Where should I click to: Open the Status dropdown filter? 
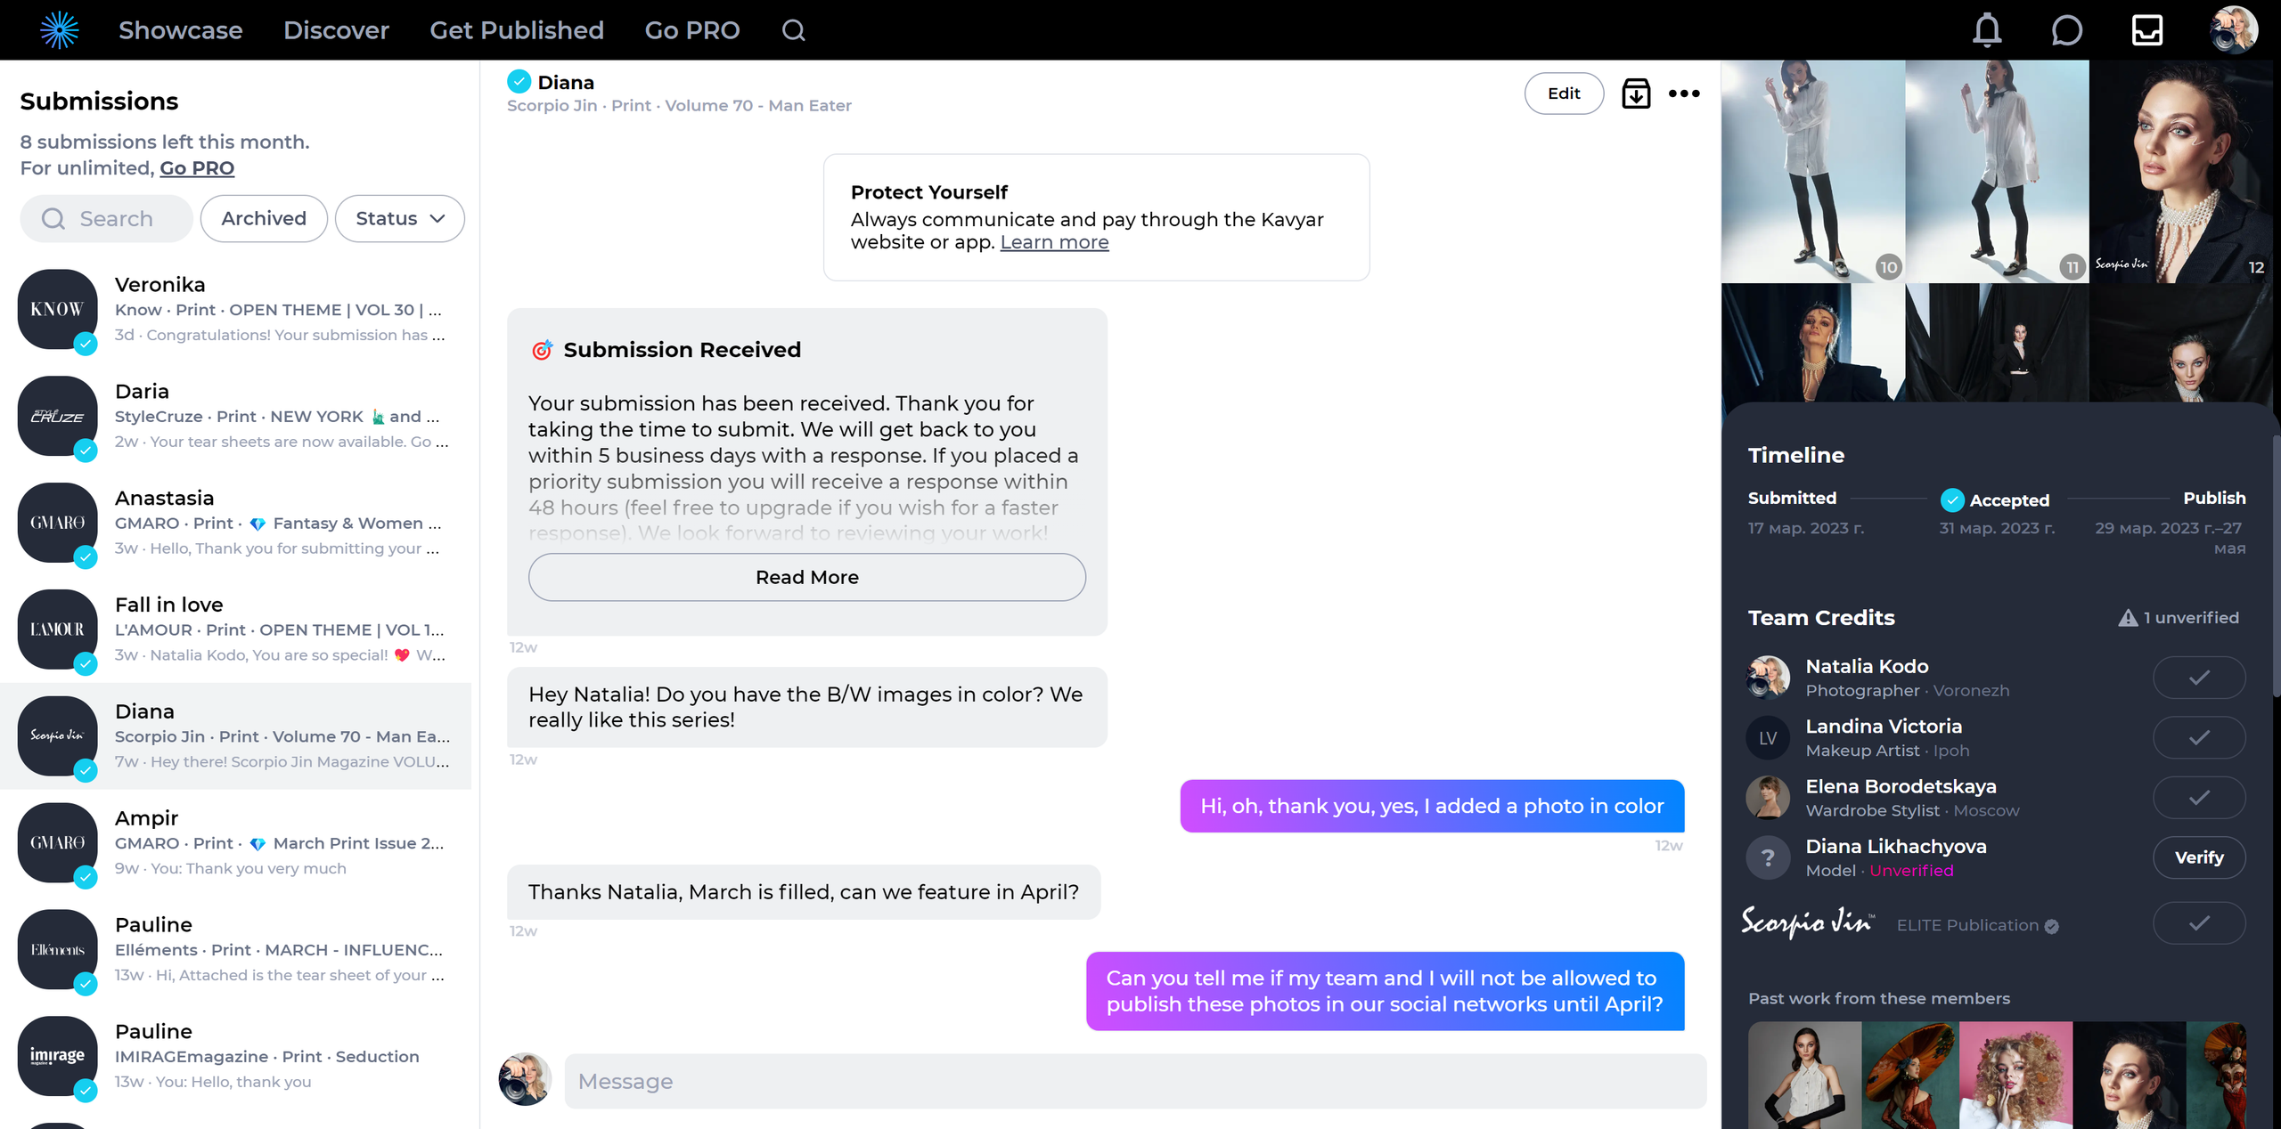pos(399,218)
